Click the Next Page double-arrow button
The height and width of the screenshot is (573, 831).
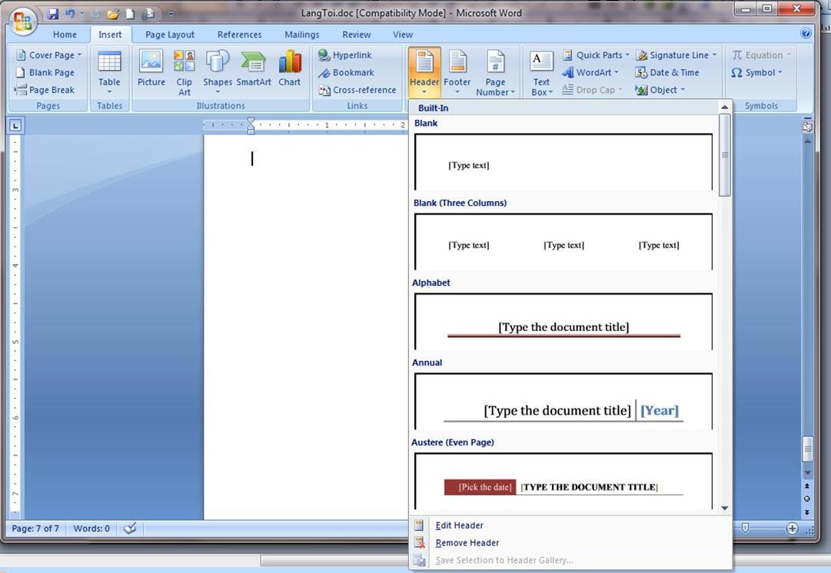pyautogui.click(x=806, y=512)
